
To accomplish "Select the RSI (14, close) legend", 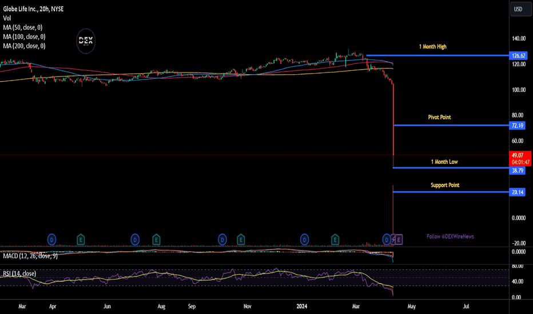I will pos(19,273).
